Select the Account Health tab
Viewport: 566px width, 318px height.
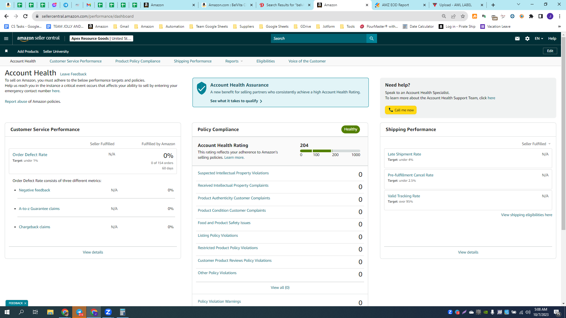coord(23,61)
